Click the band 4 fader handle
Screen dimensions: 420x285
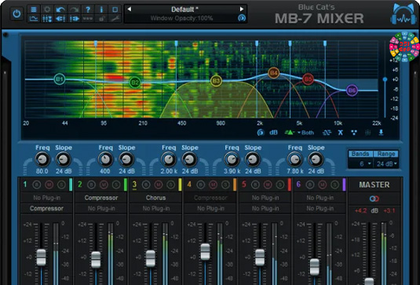(x=205, y=252)
